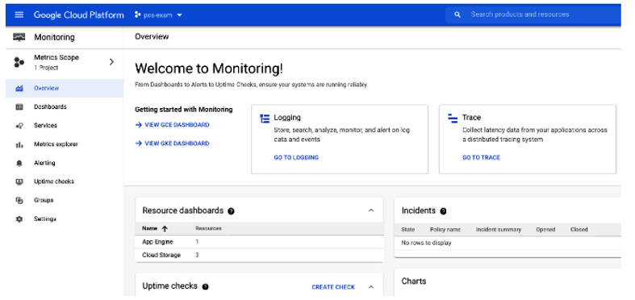The image size is (635, 300).
Task: Expand the Metrics Scope chevron
Action: pos(112,62)
